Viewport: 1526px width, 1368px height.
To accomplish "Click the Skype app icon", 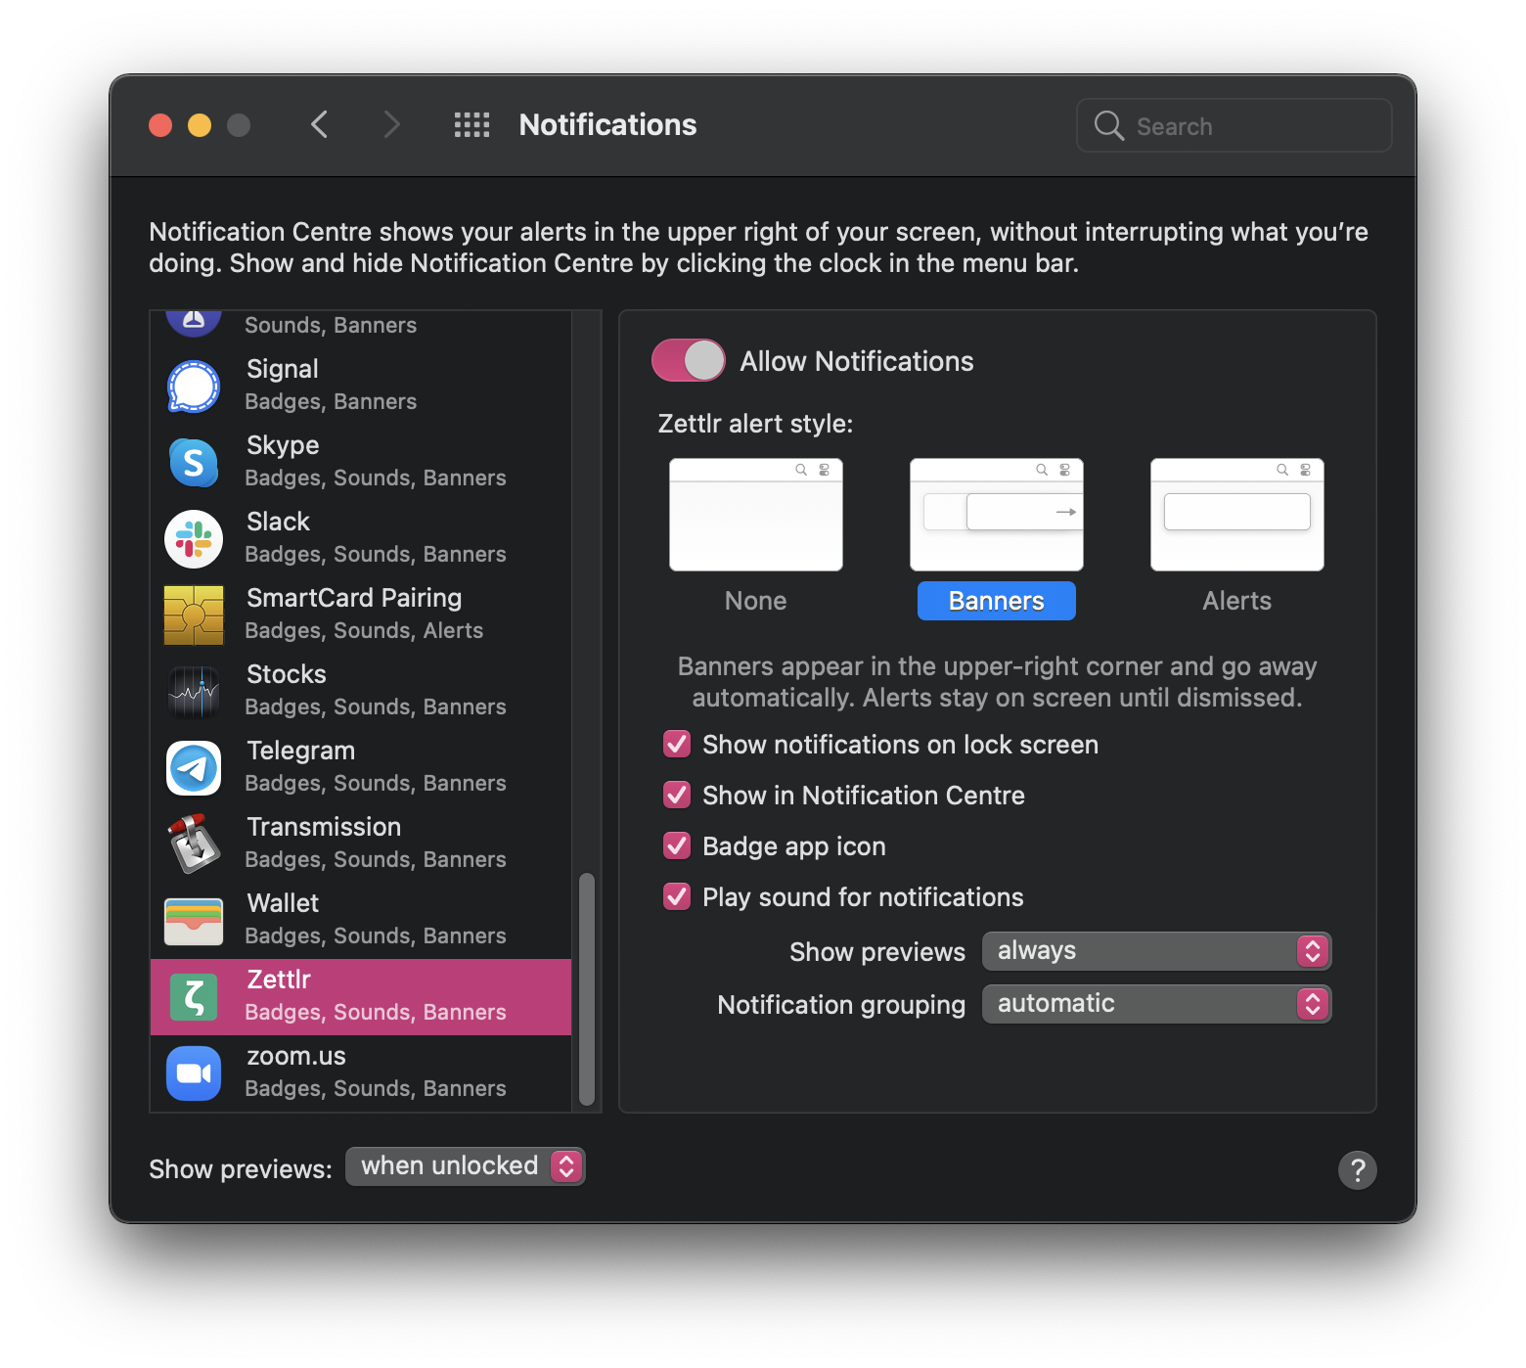I will point(194,463).
